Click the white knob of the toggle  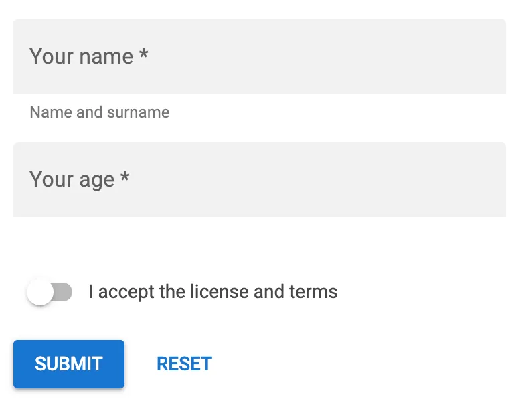coord(40,293)
